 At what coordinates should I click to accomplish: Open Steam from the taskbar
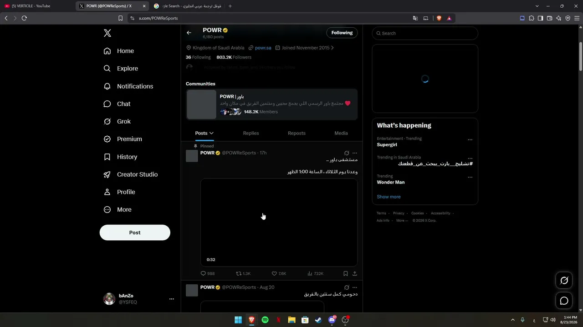click(318, 320)
